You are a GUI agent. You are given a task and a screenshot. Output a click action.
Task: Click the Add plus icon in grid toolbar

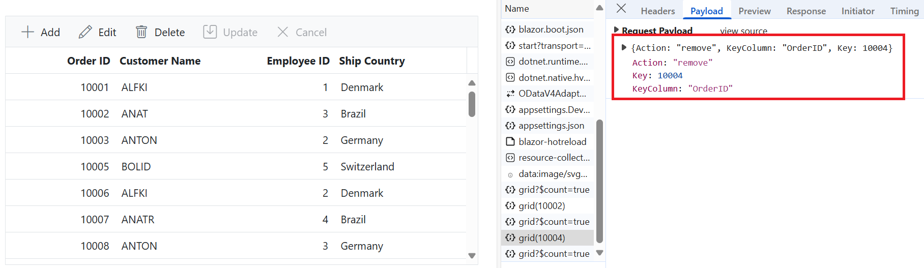[27, 32]
